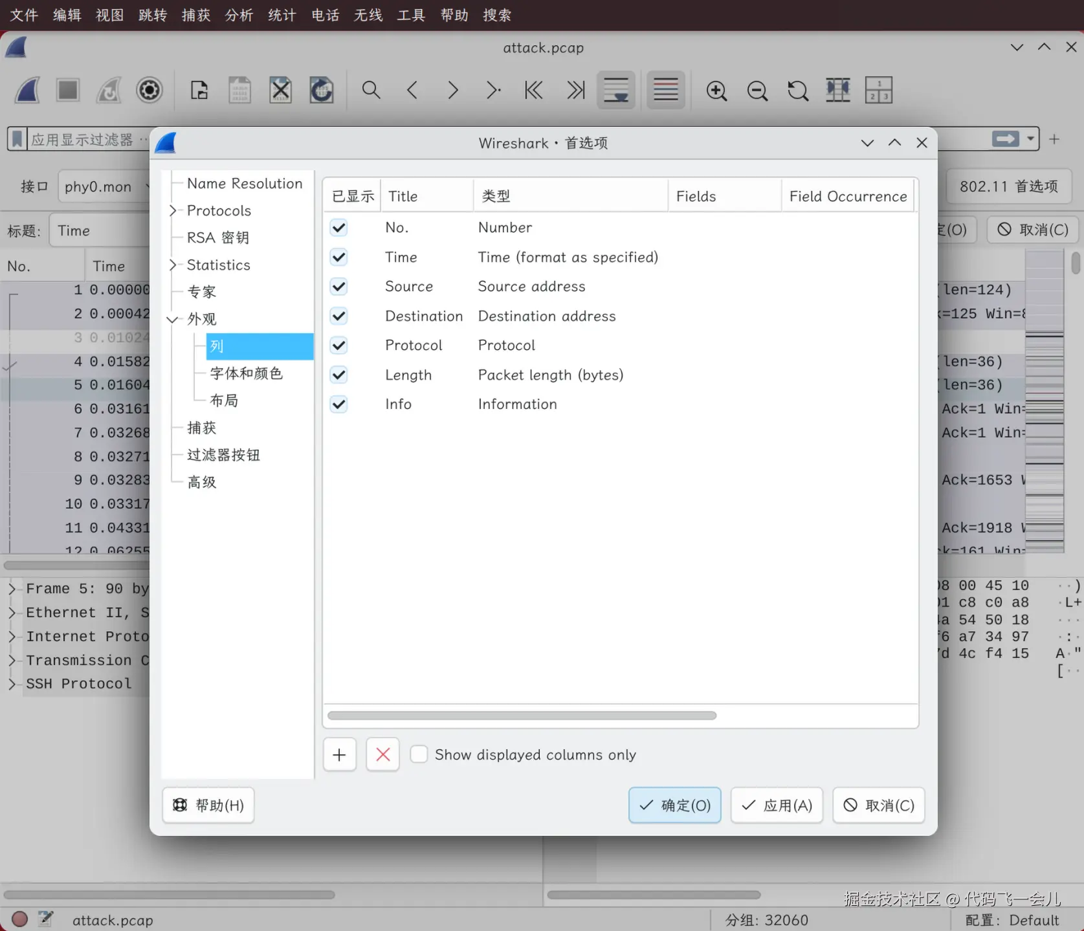Screen dimensions: 1084x931
Task: Open the 统计 menu
Action: (x=282, y=15)
